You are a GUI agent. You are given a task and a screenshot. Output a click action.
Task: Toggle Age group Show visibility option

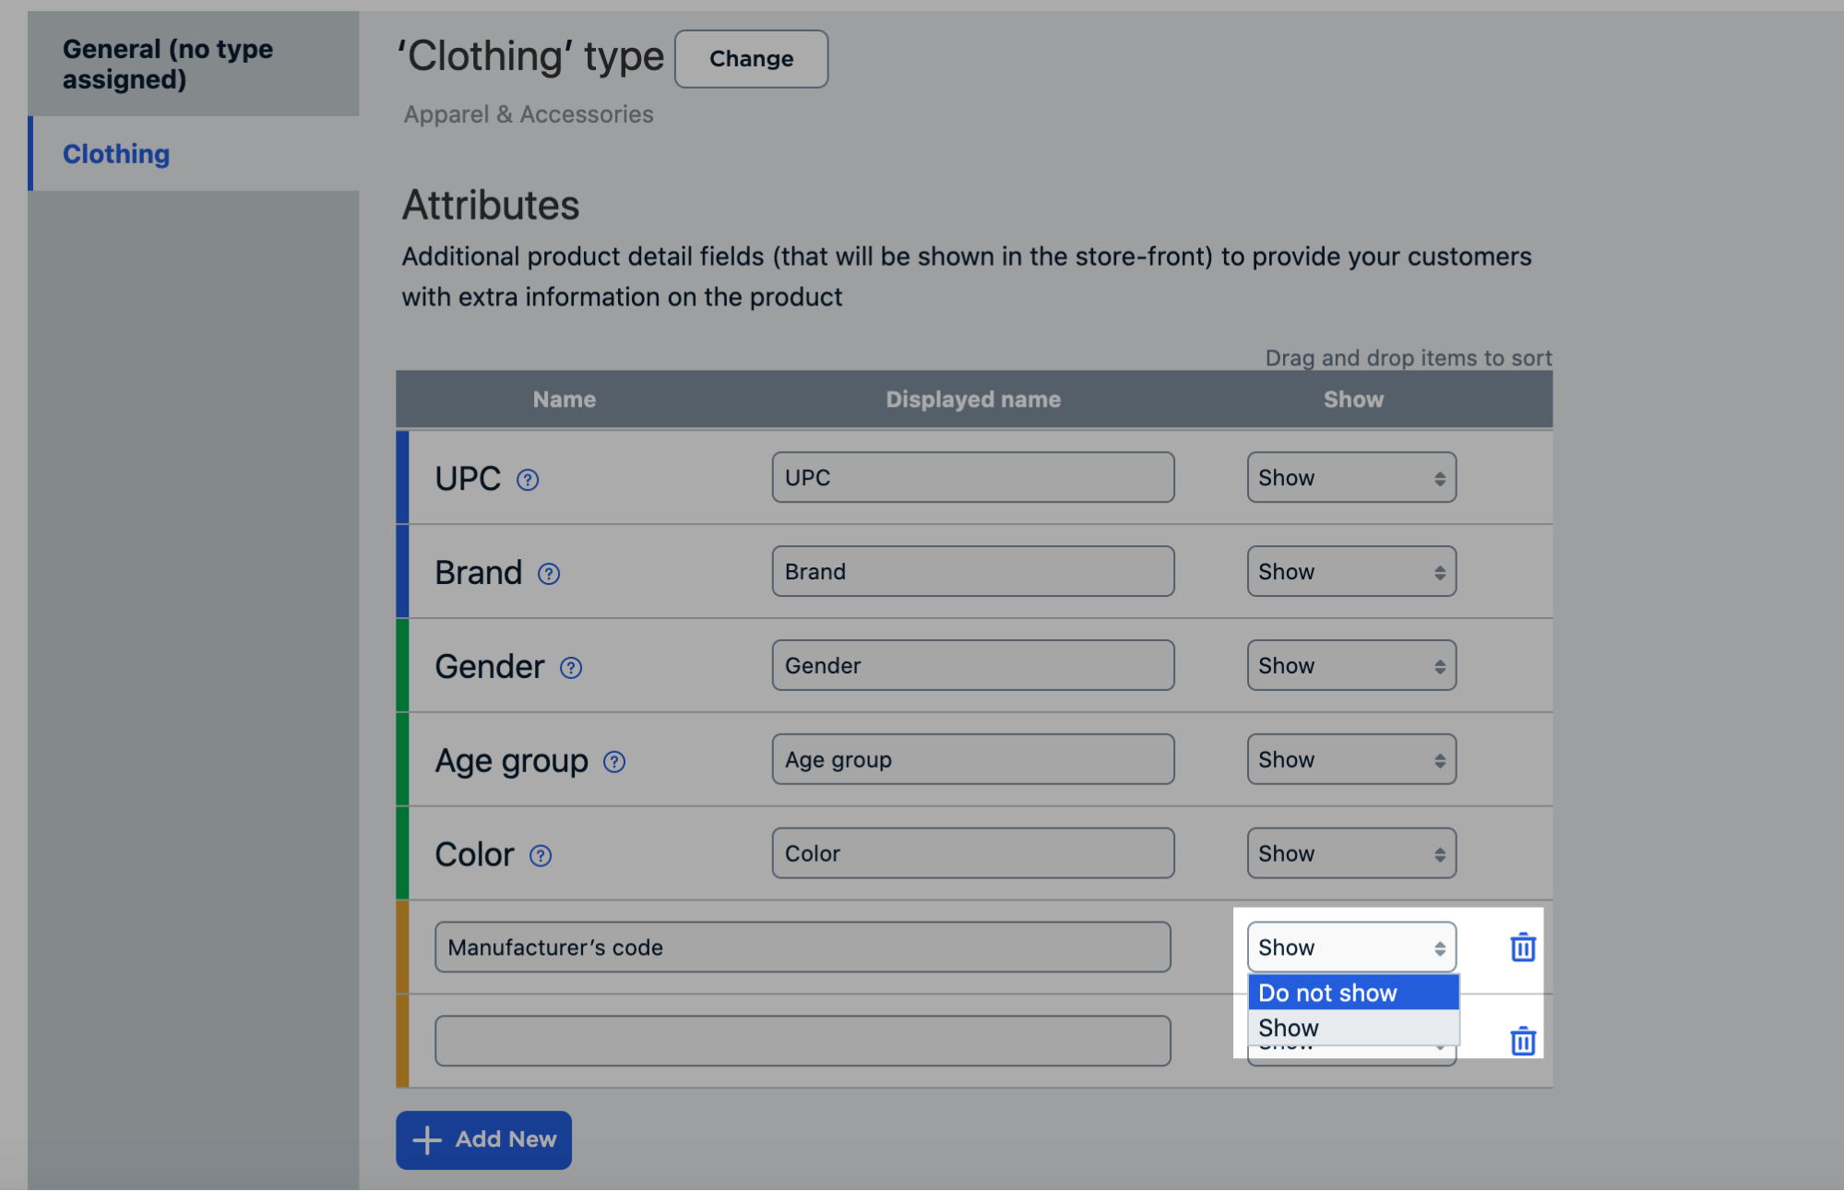click(1348, 758)
